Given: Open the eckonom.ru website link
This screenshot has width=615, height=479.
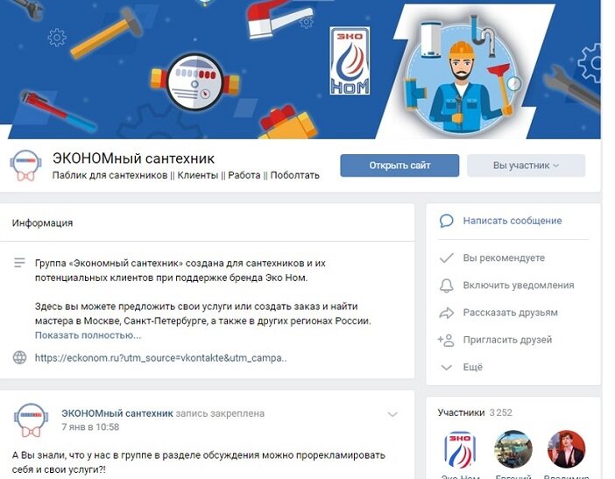Looking at the screenshot, I should click(x=161, y=358).
